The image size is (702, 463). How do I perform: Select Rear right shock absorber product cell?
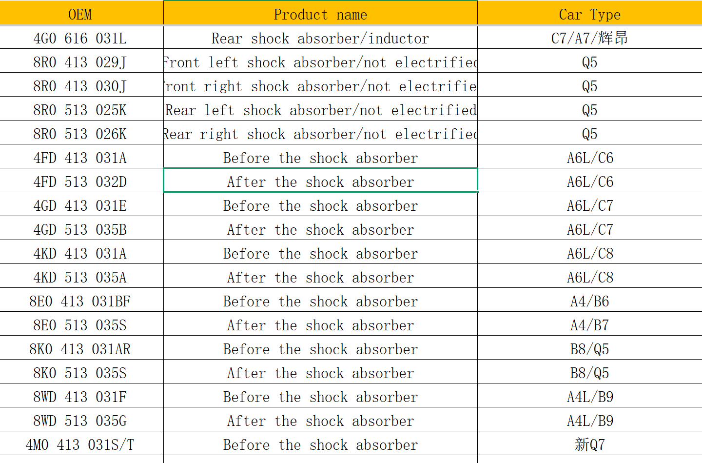pyautogui.click(x=320, y=134)
